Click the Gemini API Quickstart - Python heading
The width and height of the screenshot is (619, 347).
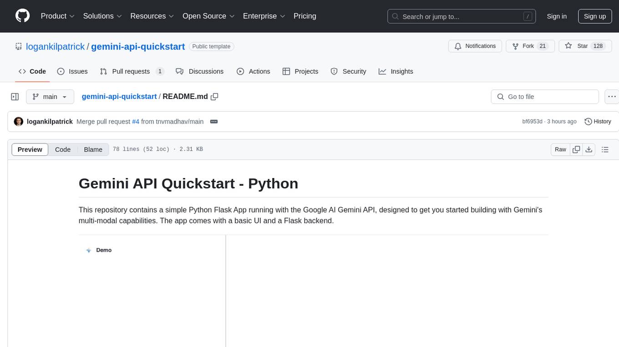pyautogui.click(x=188, y=183)
